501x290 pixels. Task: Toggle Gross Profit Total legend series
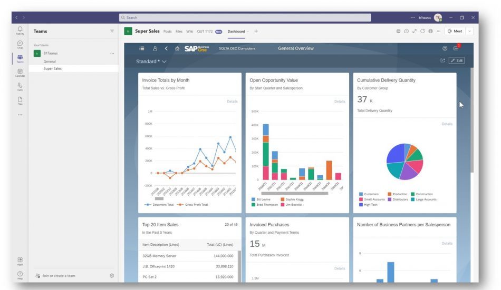pos(192,205)
